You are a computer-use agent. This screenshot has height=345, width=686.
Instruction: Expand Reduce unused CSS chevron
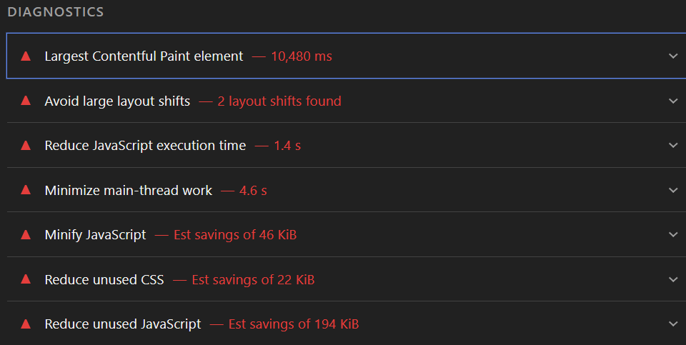pos(672,279)
